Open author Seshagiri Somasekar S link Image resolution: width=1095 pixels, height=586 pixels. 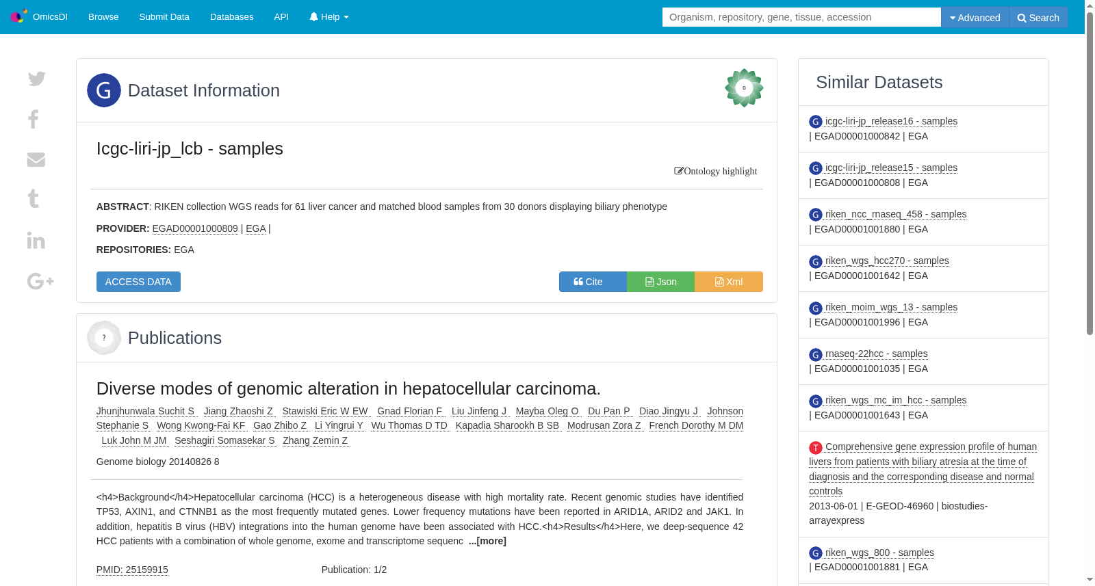225,440
